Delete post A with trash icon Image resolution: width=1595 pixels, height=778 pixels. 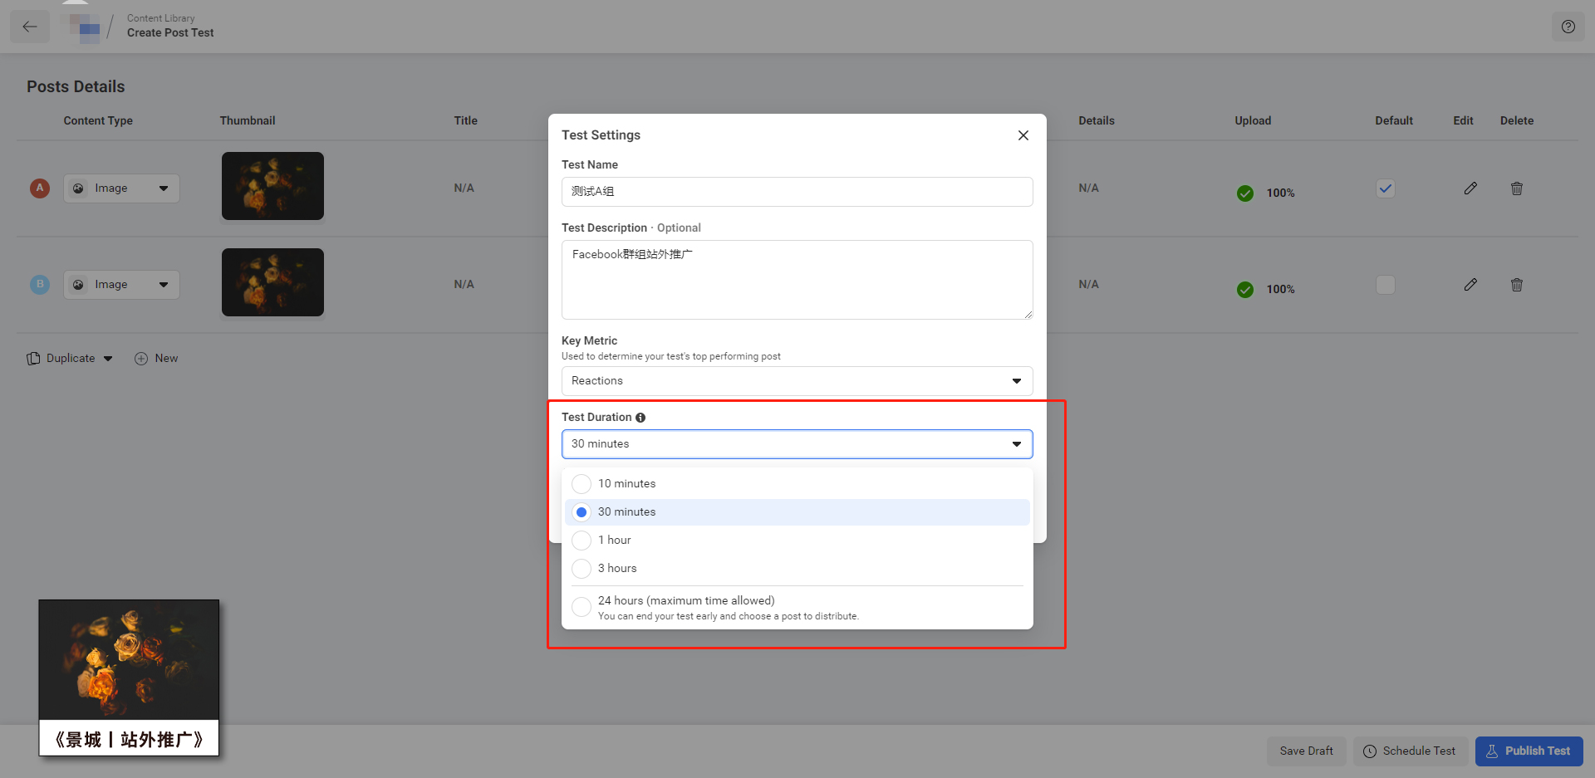tap(1516, 188)
